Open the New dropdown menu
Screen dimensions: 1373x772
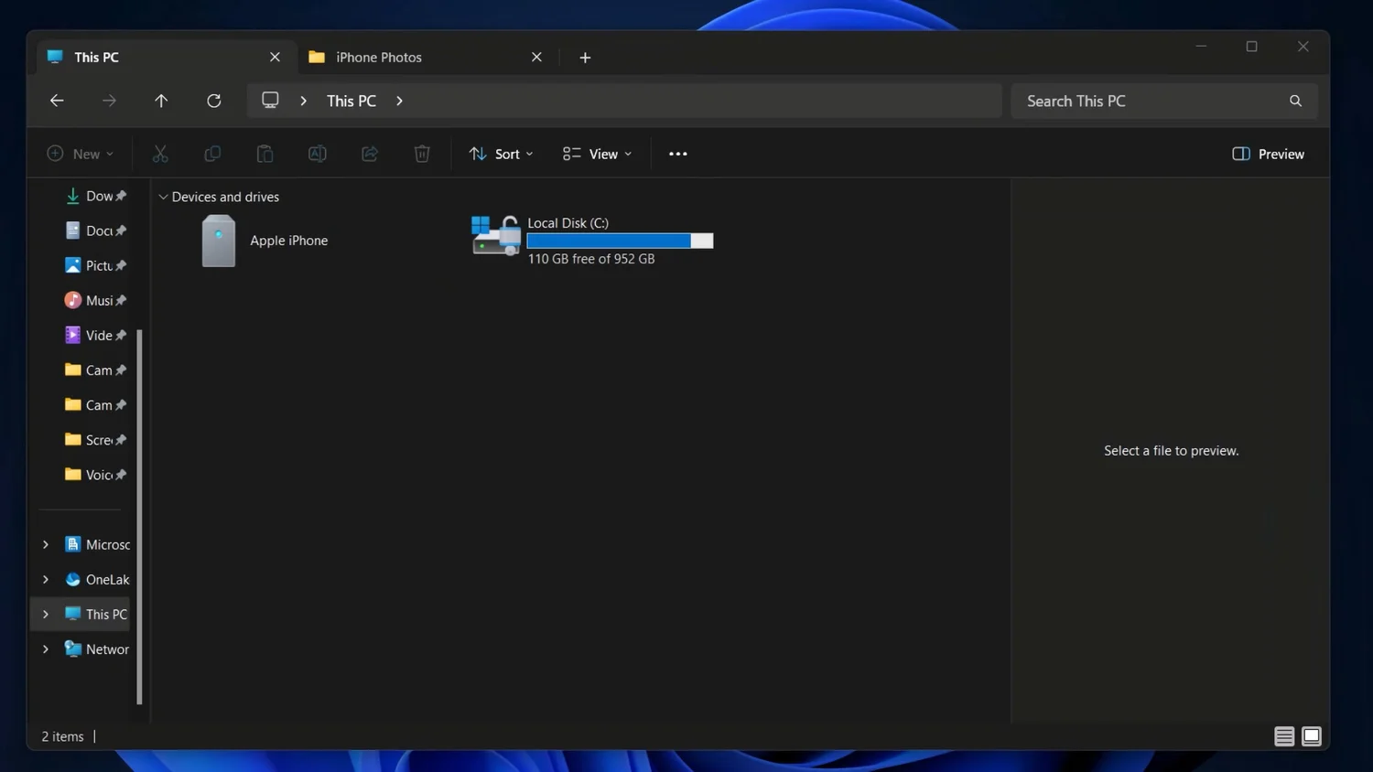[81, 154]
